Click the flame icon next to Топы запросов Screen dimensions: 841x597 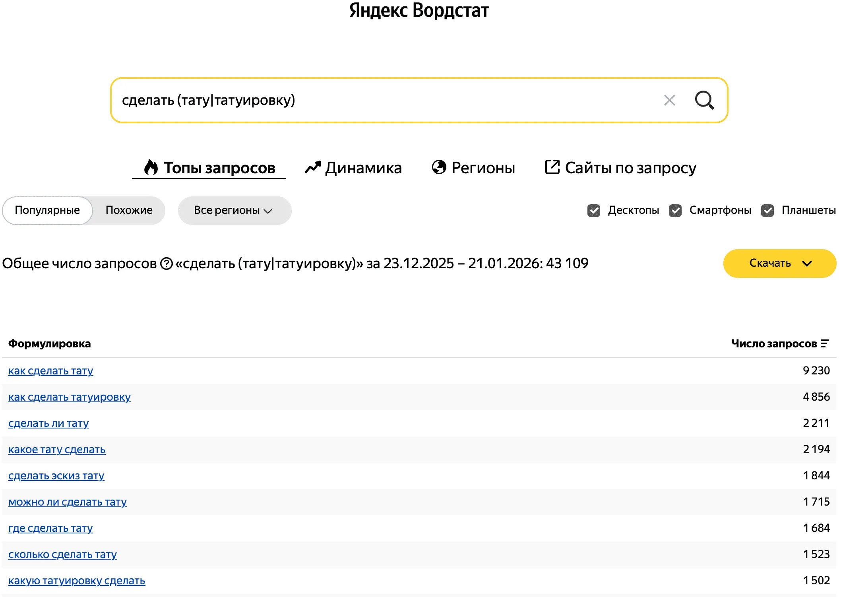click(x=151, y=167)
